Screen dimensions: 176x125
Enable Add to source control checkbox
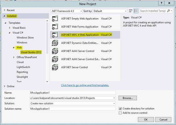click(120, 113)
